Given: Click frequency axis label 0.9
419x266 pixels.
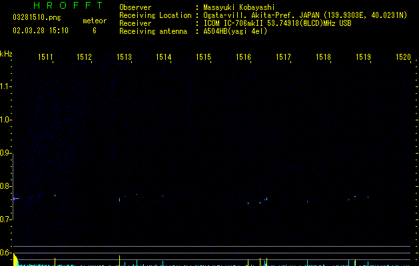Looking at the screenshot, I should [x=5, y=153].
